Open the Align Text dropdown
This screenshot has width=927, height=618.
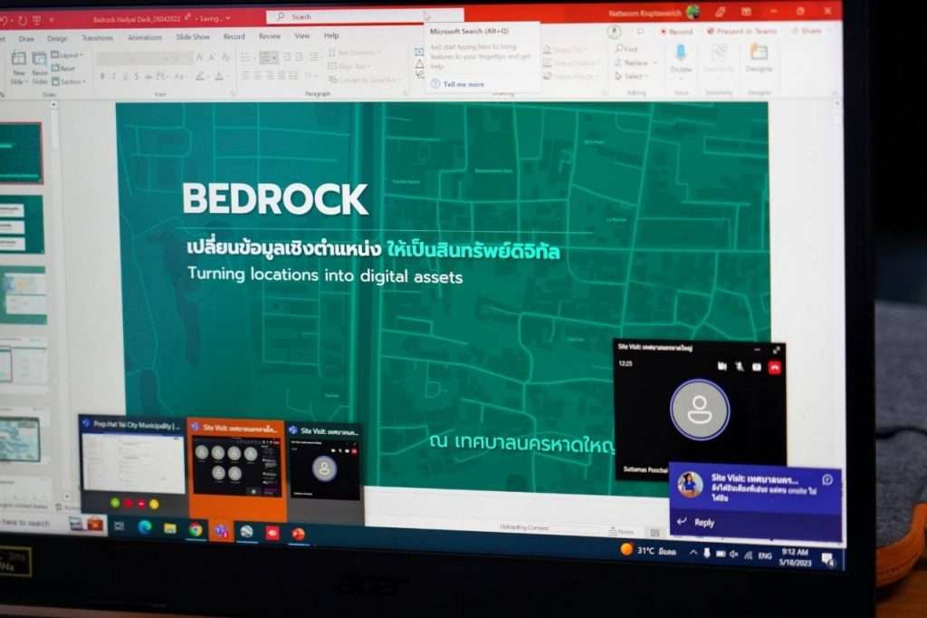point(349,66)
